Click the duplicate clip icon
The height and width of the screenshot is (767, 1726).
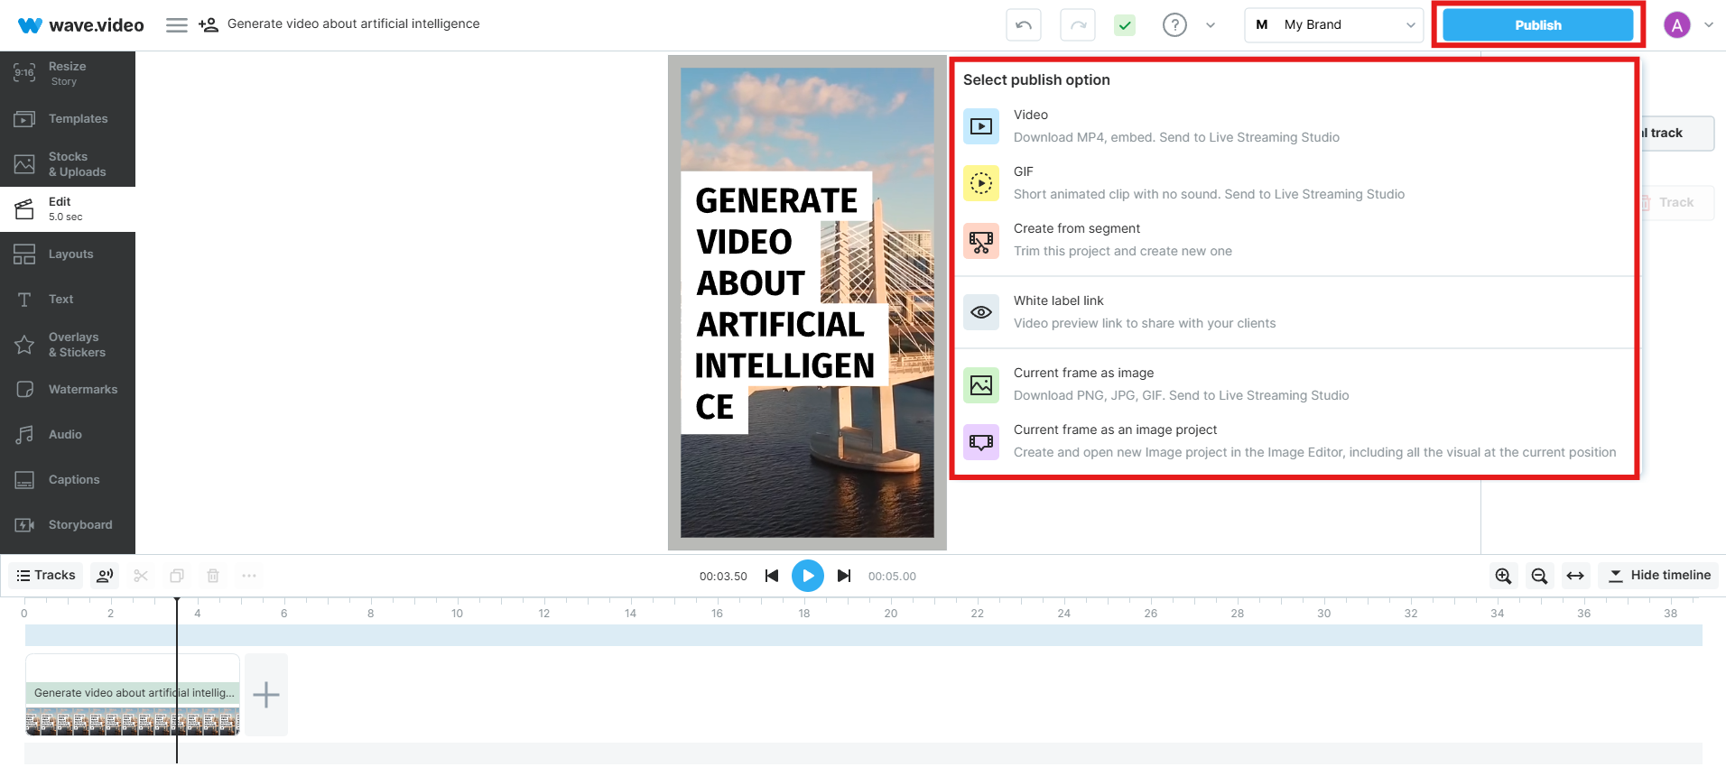coord(177,576)
